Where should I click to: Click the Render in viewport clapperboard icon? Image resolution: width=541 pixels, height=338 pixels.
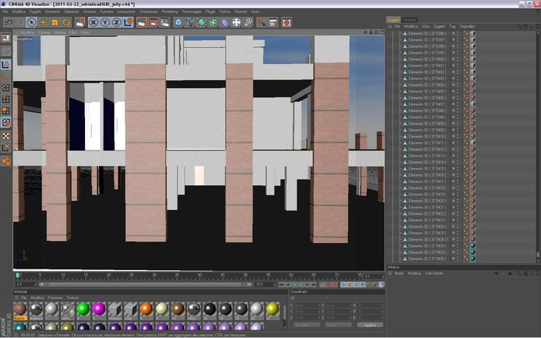point(141,22)
